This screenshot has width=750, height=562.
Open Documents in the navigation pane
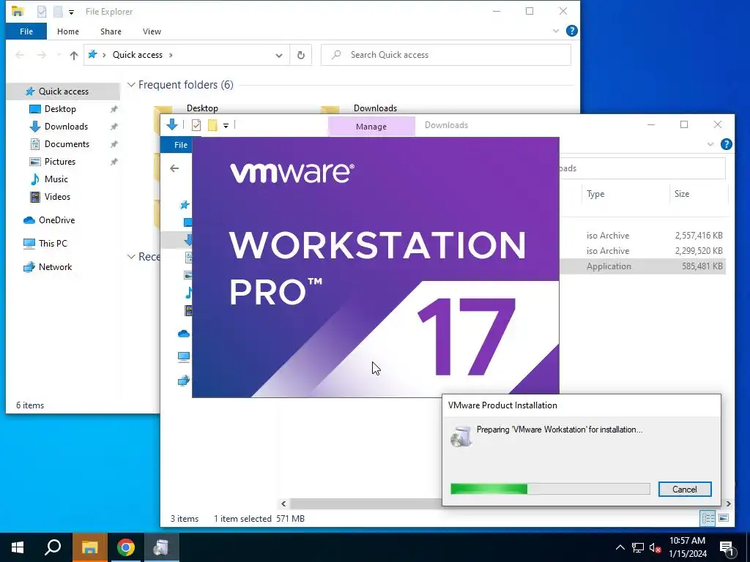coord(67,144)
